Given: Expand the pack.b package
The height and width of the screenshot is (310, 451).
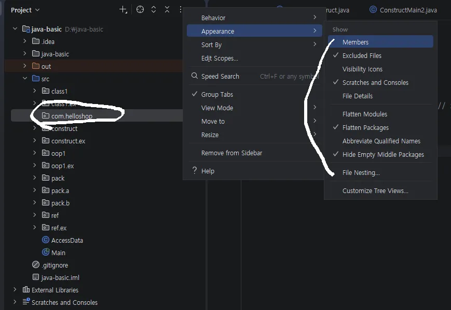Looking at the screenshot, I should (x=35, y=202).
